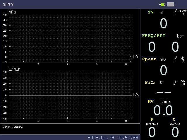Select the Ppeak alarm limit icon
Viewport: 187px width, 140px height.
tap(175, 59)
